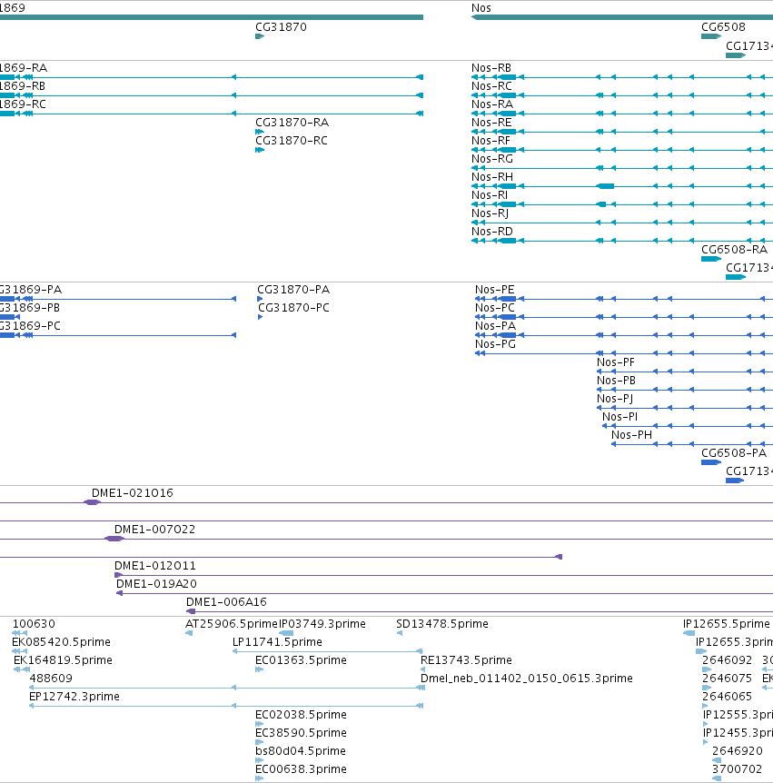Select transcript Nos-RI label
This screenshot has width=773, height=783.
(490, 195)
